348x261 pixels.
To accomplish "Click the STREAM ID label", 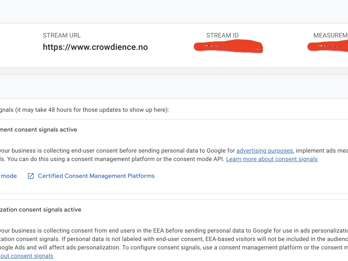I will 222,35.
